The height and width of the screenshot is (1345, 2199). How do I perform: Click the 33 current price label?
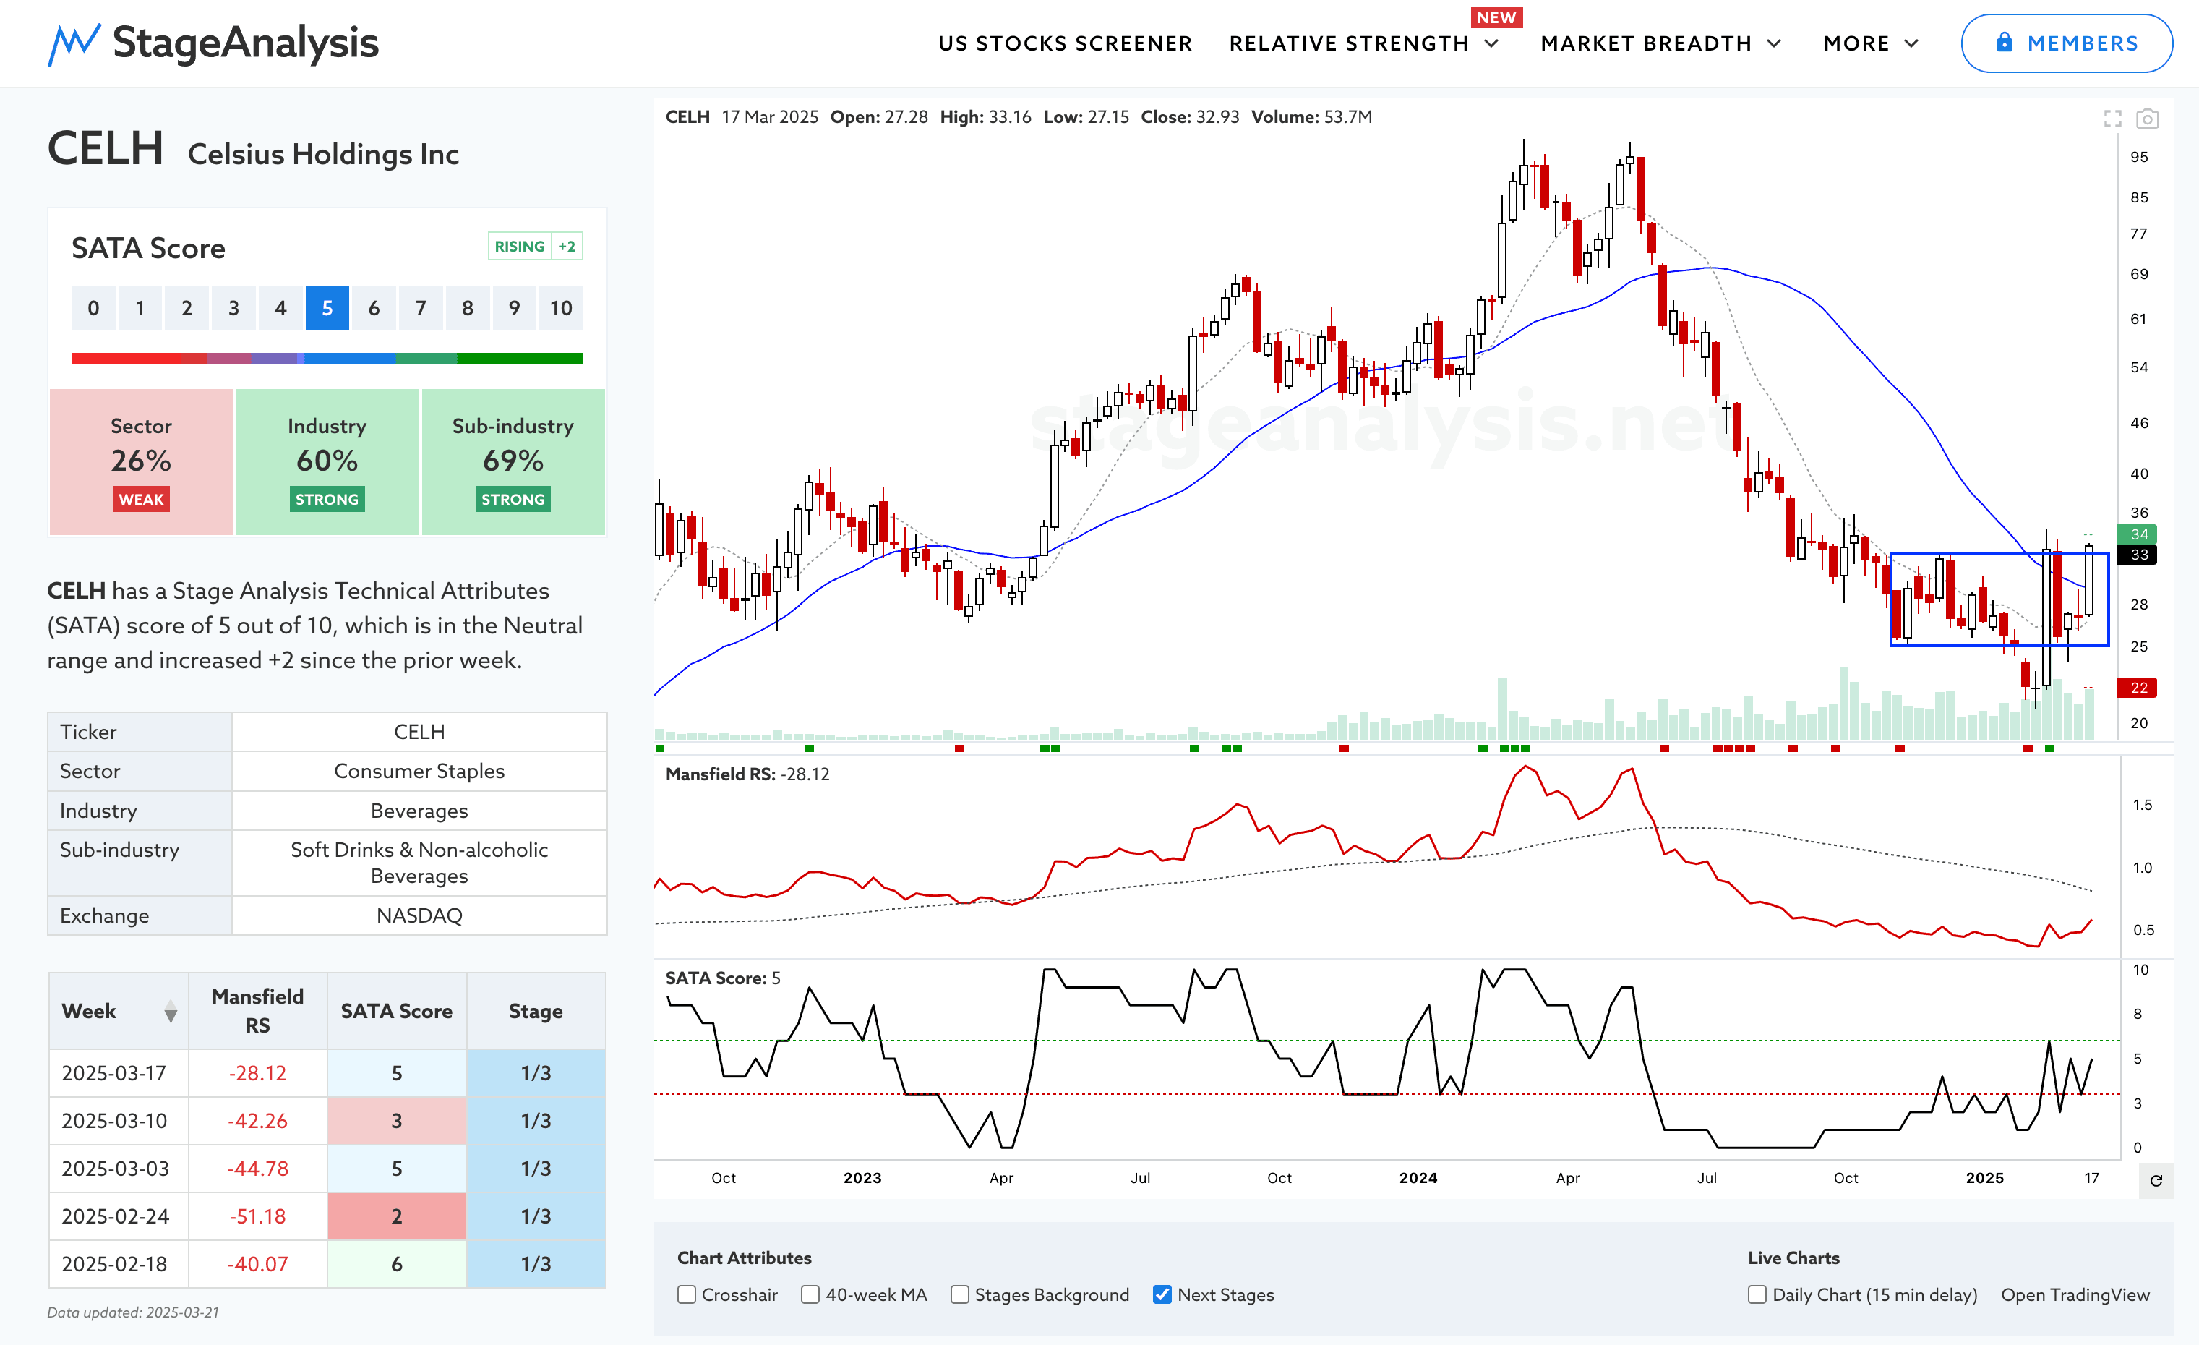pyautogui.click(x=2138, y=555)
